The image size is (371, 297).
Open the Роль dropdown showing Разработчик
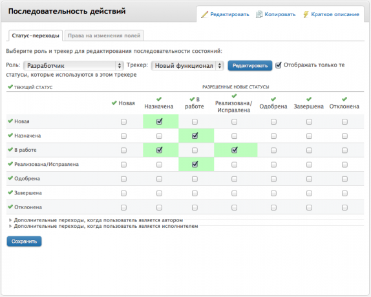click(73, 66)
